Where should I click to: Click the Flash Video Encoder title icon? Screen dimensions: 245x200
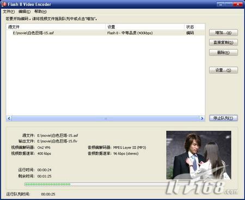4,4
